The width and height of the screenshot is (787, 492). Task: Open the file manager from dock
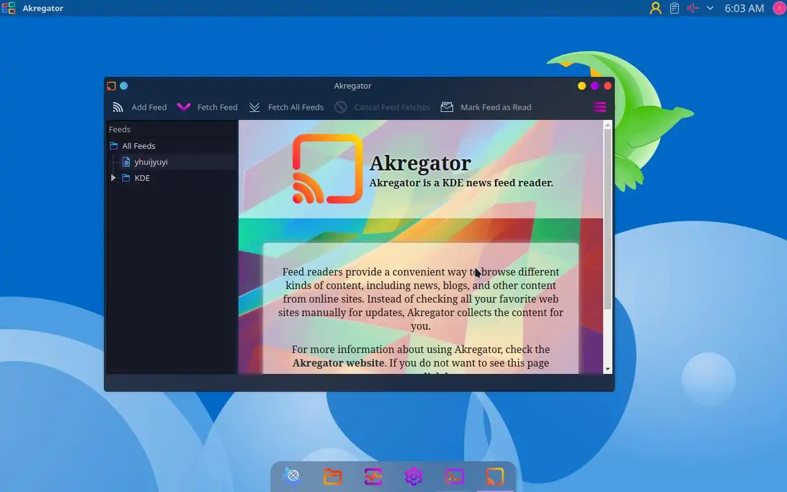coord(333,476)
